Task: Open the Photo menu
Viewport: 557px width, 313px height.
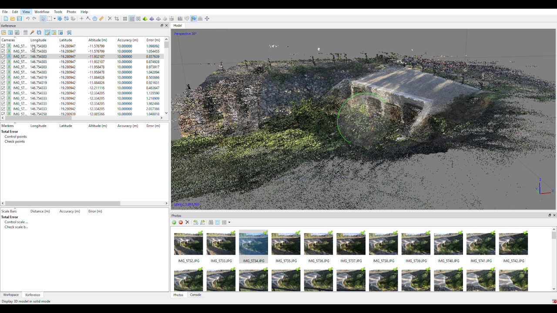Action: click(x=71, y=12)
